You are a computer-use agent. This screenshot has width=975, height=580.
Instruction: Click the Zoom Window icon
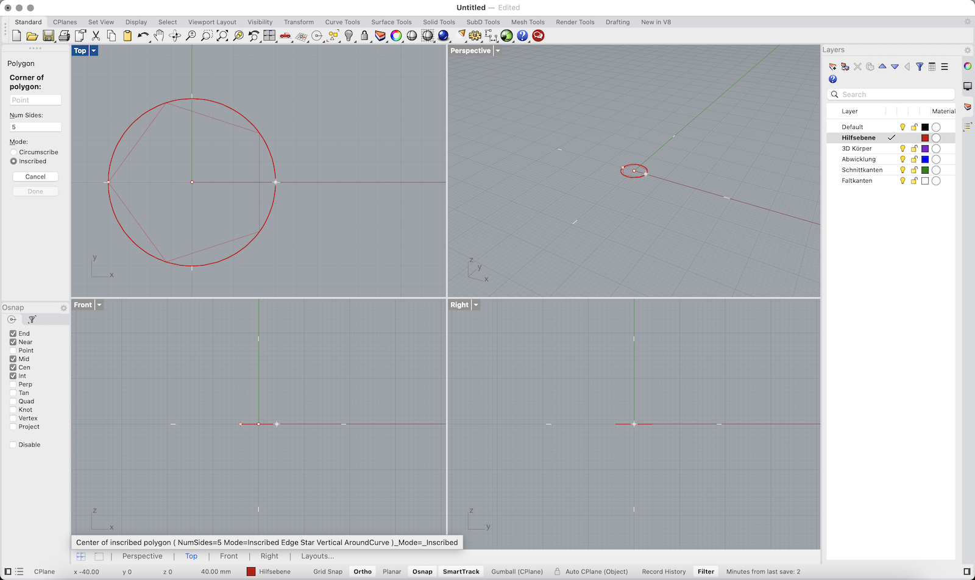tap(207, 36)
